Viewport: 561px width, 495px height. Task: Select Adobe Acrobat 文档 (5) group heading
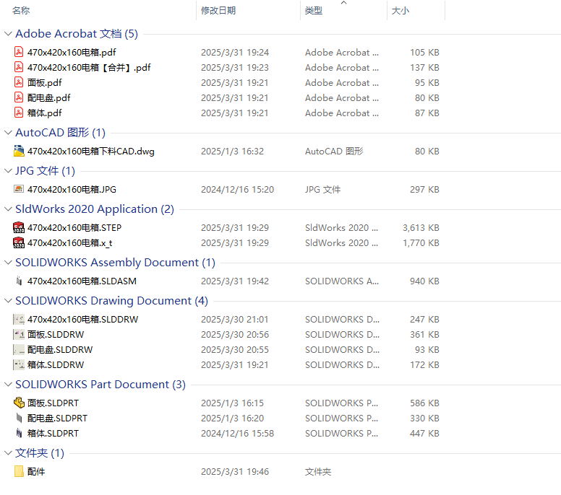77,34
